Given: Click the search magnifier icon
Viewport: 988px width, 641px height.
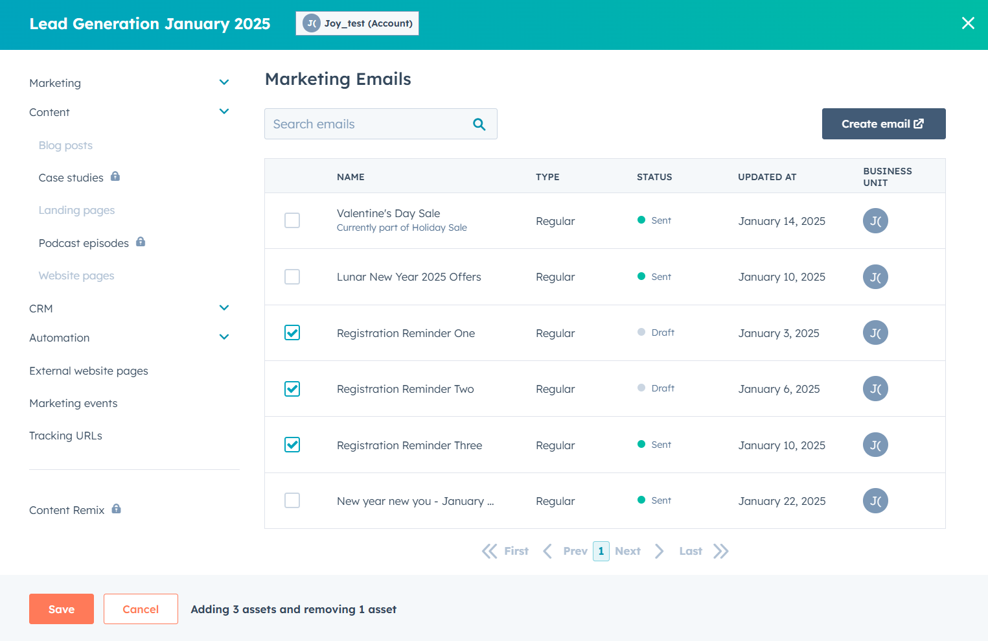Looking at the screenshot, I should [x=479, y=124].
